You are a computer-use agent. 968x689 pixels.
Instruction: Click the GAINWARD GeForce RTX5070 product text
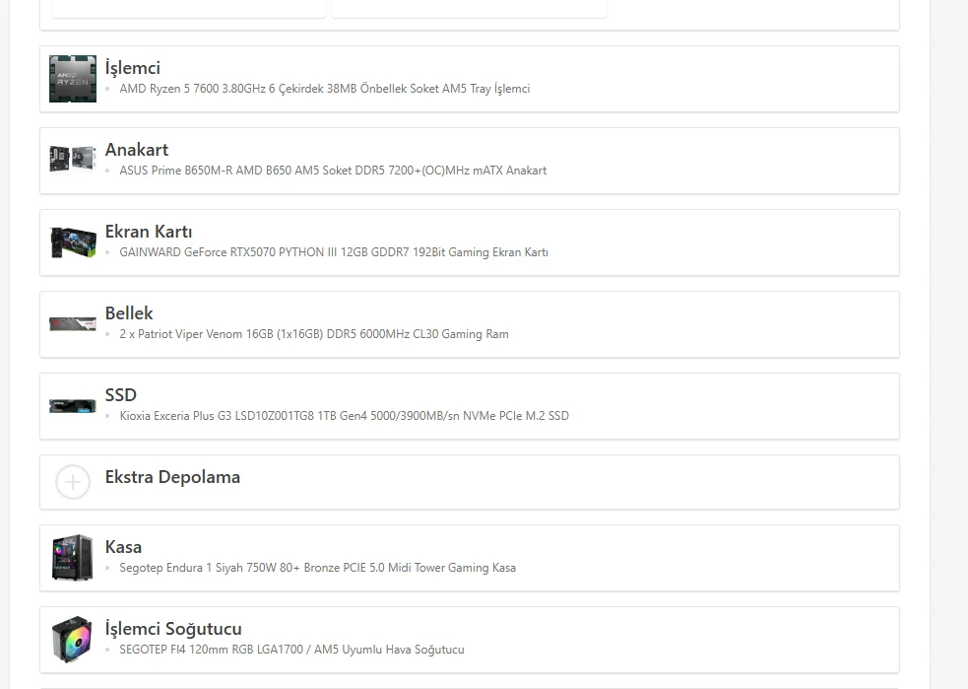[334, 252]
